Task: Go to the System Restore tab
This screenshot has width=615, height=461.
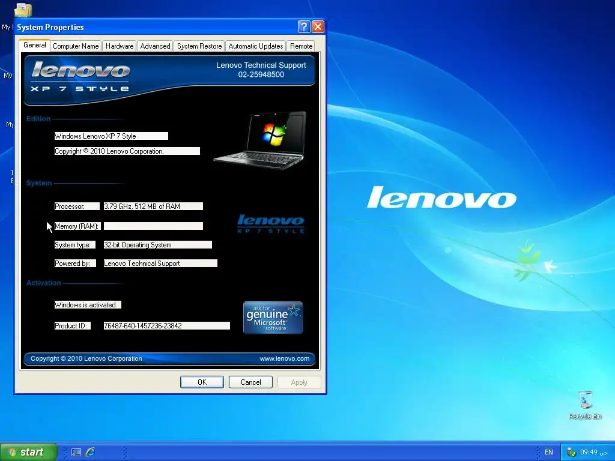Action: click(199, 46)
